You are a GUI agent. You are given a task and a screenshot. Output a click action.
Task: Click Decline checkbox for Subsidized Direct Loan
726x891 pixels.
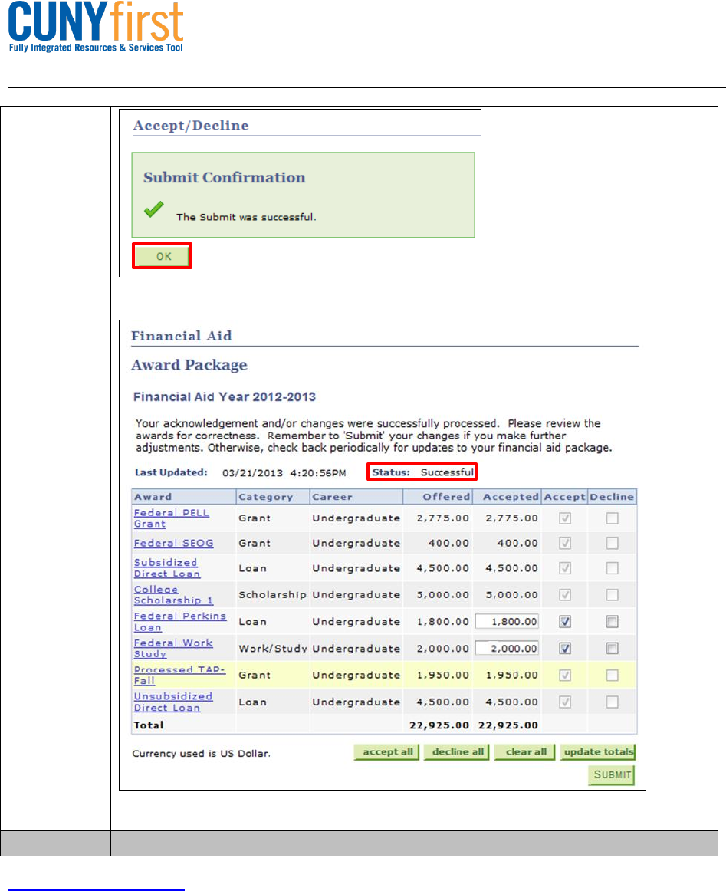point(612,568)
